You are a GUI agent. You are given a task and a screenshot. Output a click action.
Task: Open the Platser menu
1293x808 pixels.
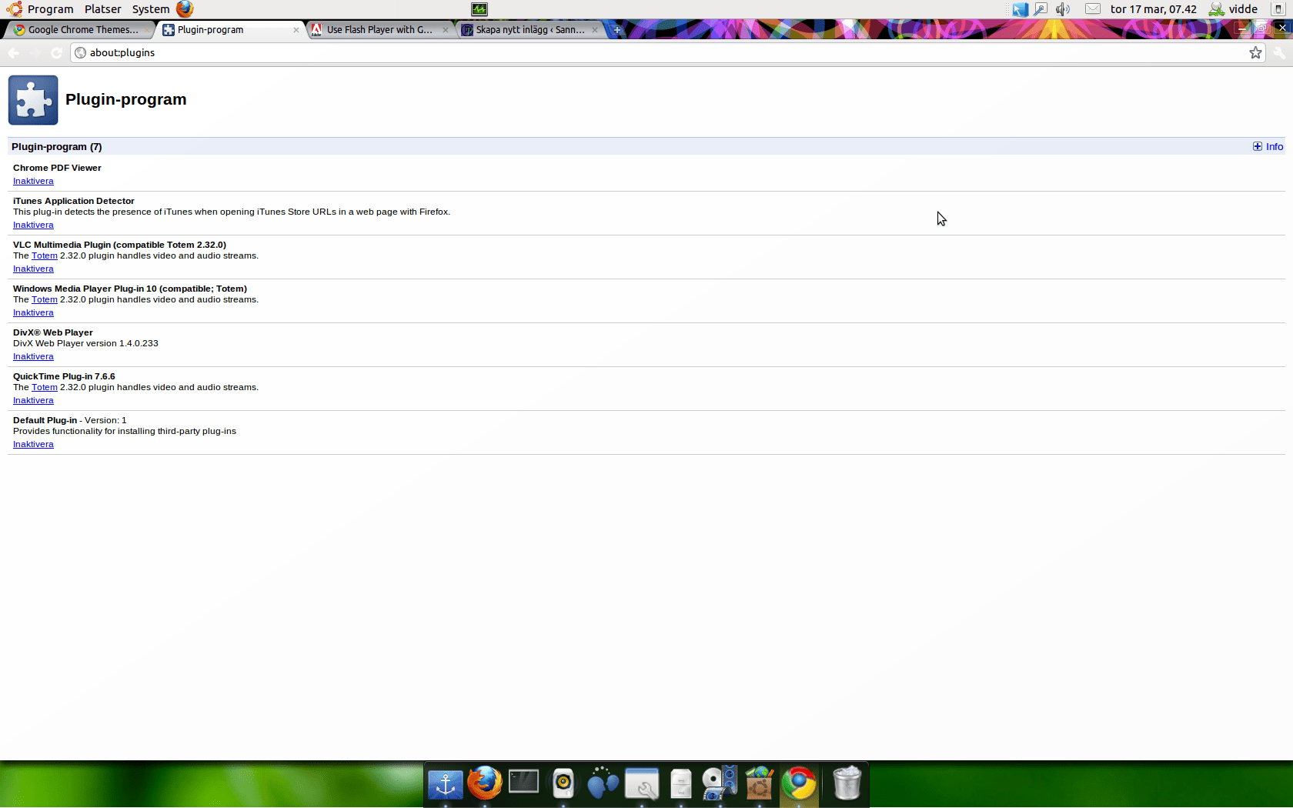pyautogui.click(x=103, y=9)
